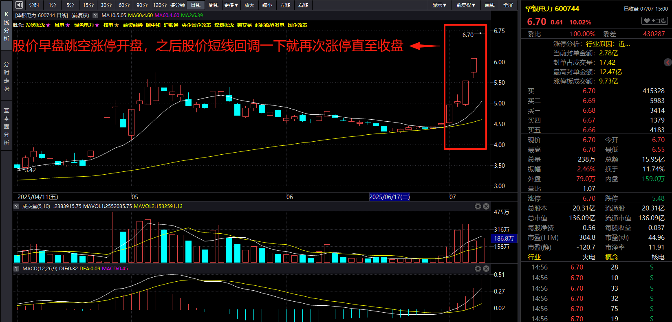Screen dimensions: 672x322
Task: Open the 光伏概念 concept link
Action: [x=35, y=25]
